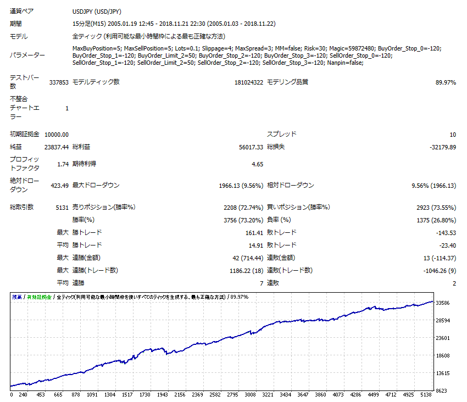Click the 残高 legend label in chart

pyautogui.click(x=16, y=297)
